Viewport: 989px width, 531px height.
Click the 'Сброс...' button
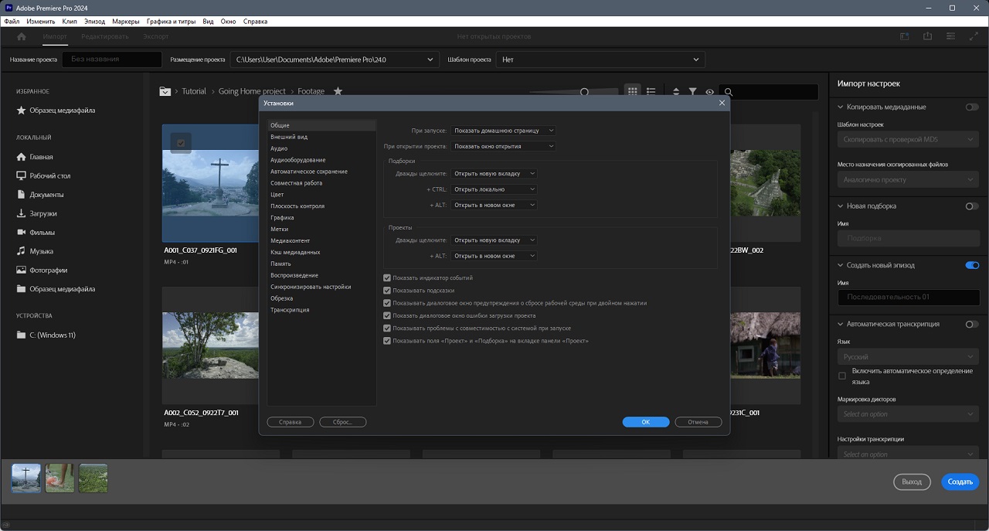tap(342, 422)
